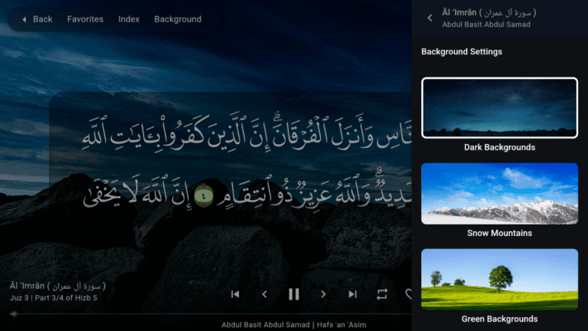Click 'Juz 3 | Part 3/4 of Hizb 5' text

point(54,298)
